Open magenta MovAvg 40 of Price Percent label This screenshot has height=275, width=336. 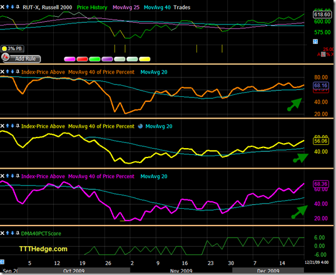tap(101, 176)
